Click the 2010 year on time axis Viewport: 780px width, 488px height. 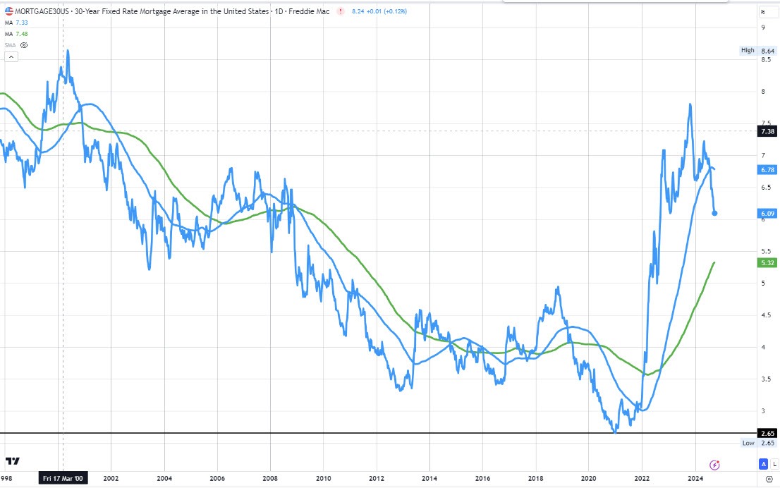(x=323, y=479)
